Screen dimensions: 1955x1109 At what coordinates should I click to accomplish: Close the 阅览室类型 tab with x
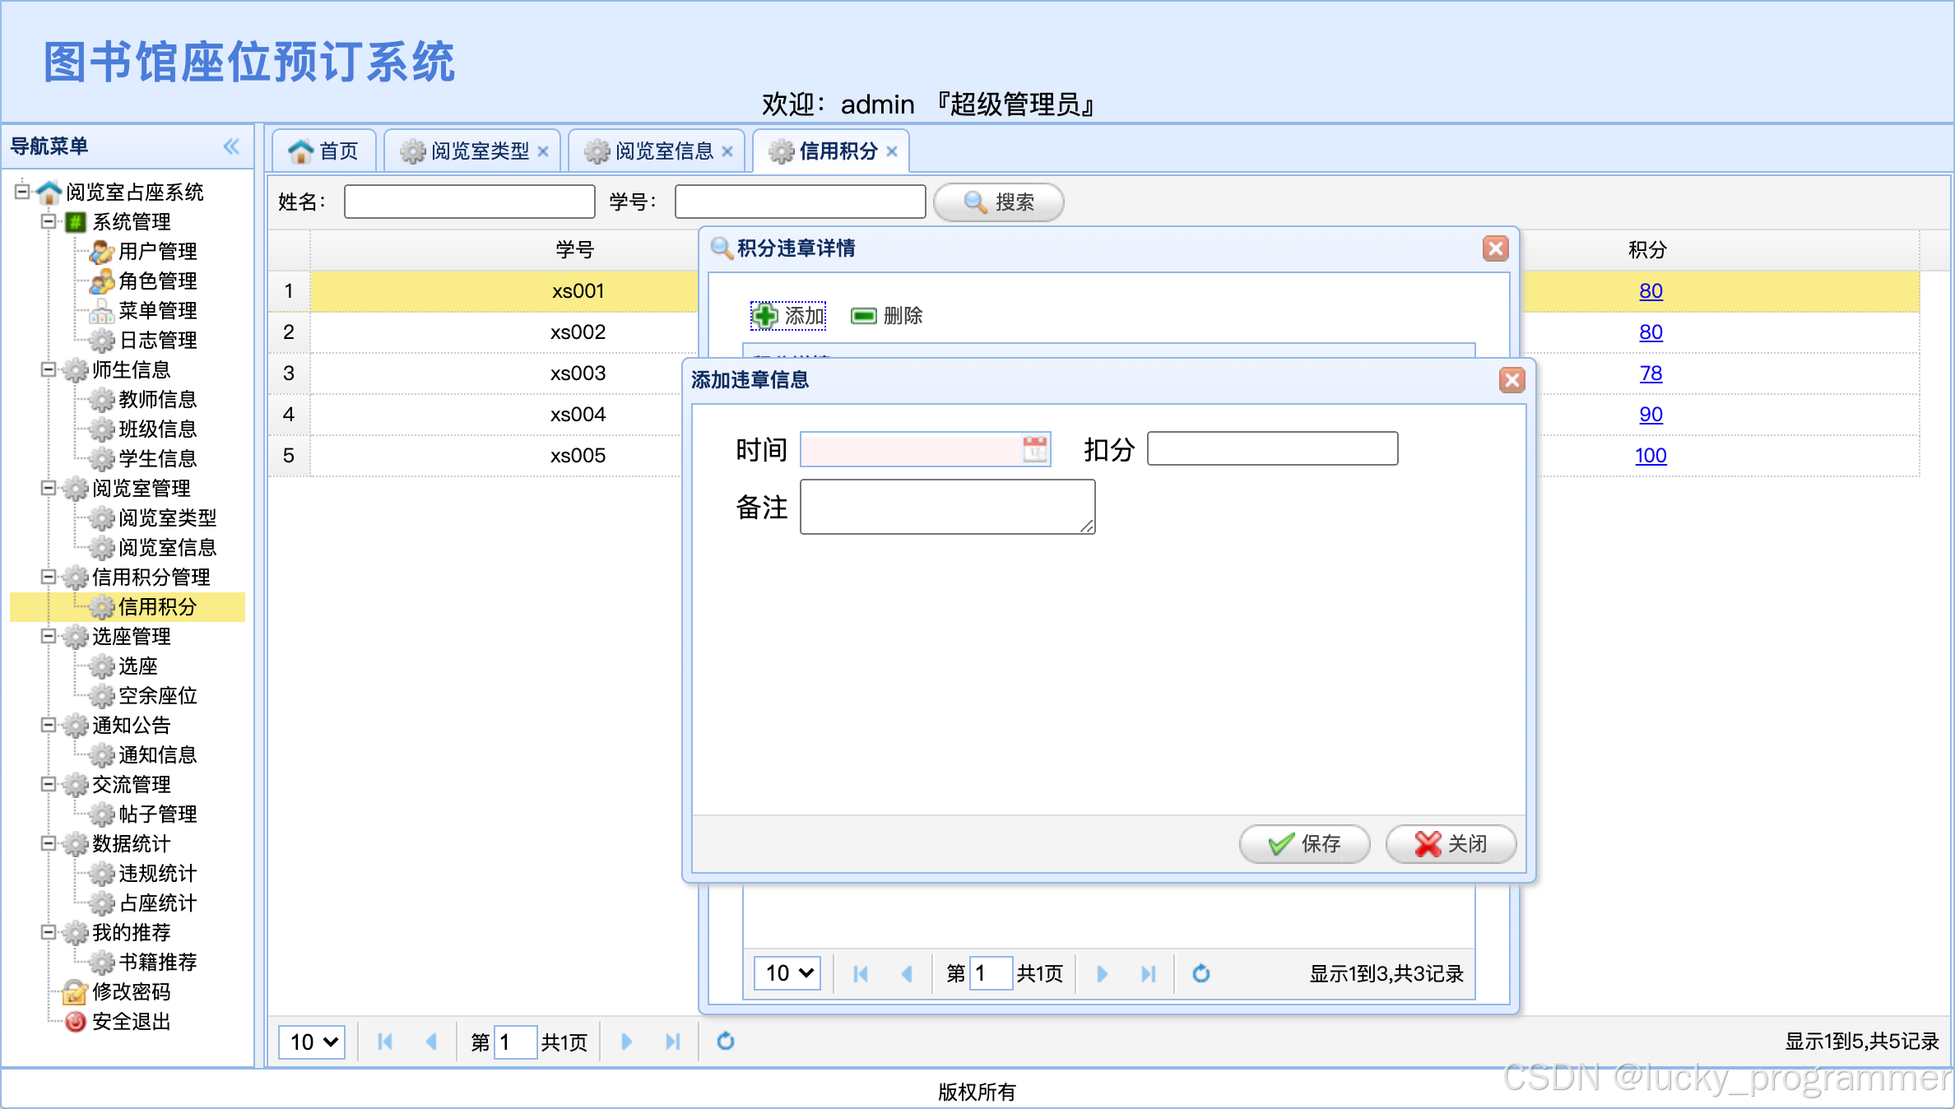pos(543,151)
